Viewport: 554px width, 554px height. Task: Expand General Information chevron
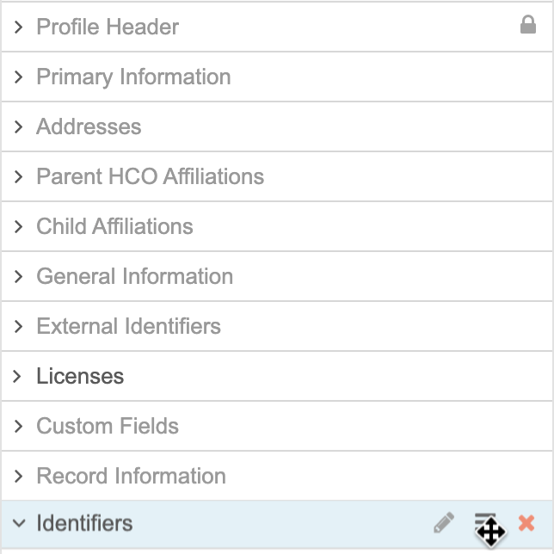pyautogui.click(x=18, y=276)
